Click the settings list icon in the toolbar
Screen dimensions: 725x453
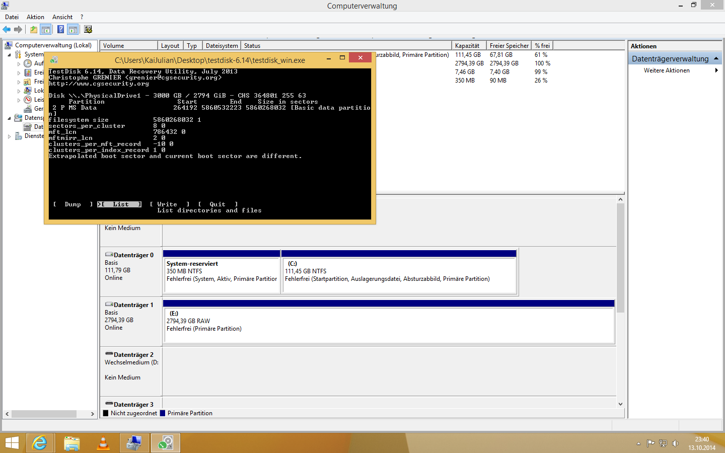[88, 30]
